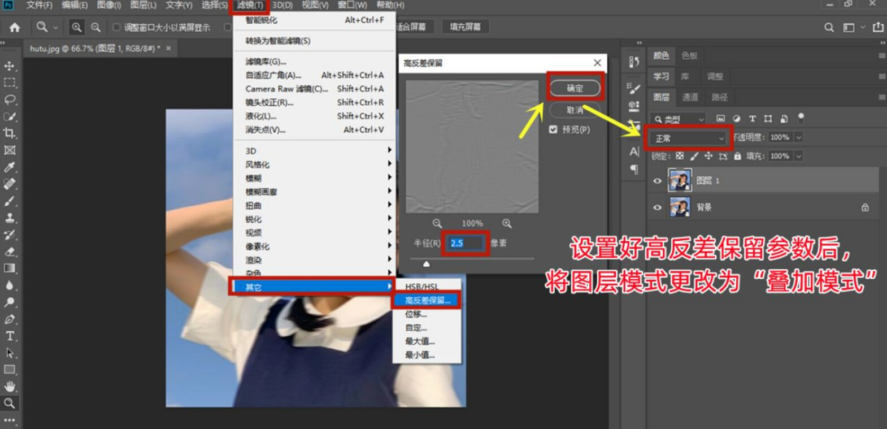Viewport: 887px width, 429px height.
Task: Select the Eraser tool
Action: (10, 252)
